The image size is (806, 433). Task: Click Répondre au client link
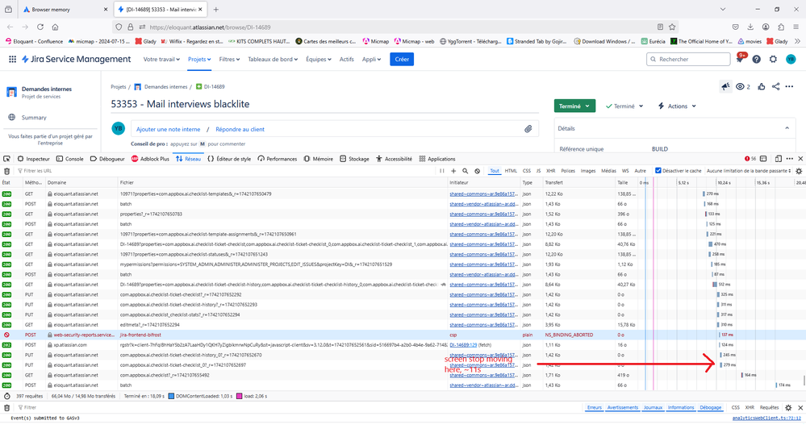click(x=240, y=129)
